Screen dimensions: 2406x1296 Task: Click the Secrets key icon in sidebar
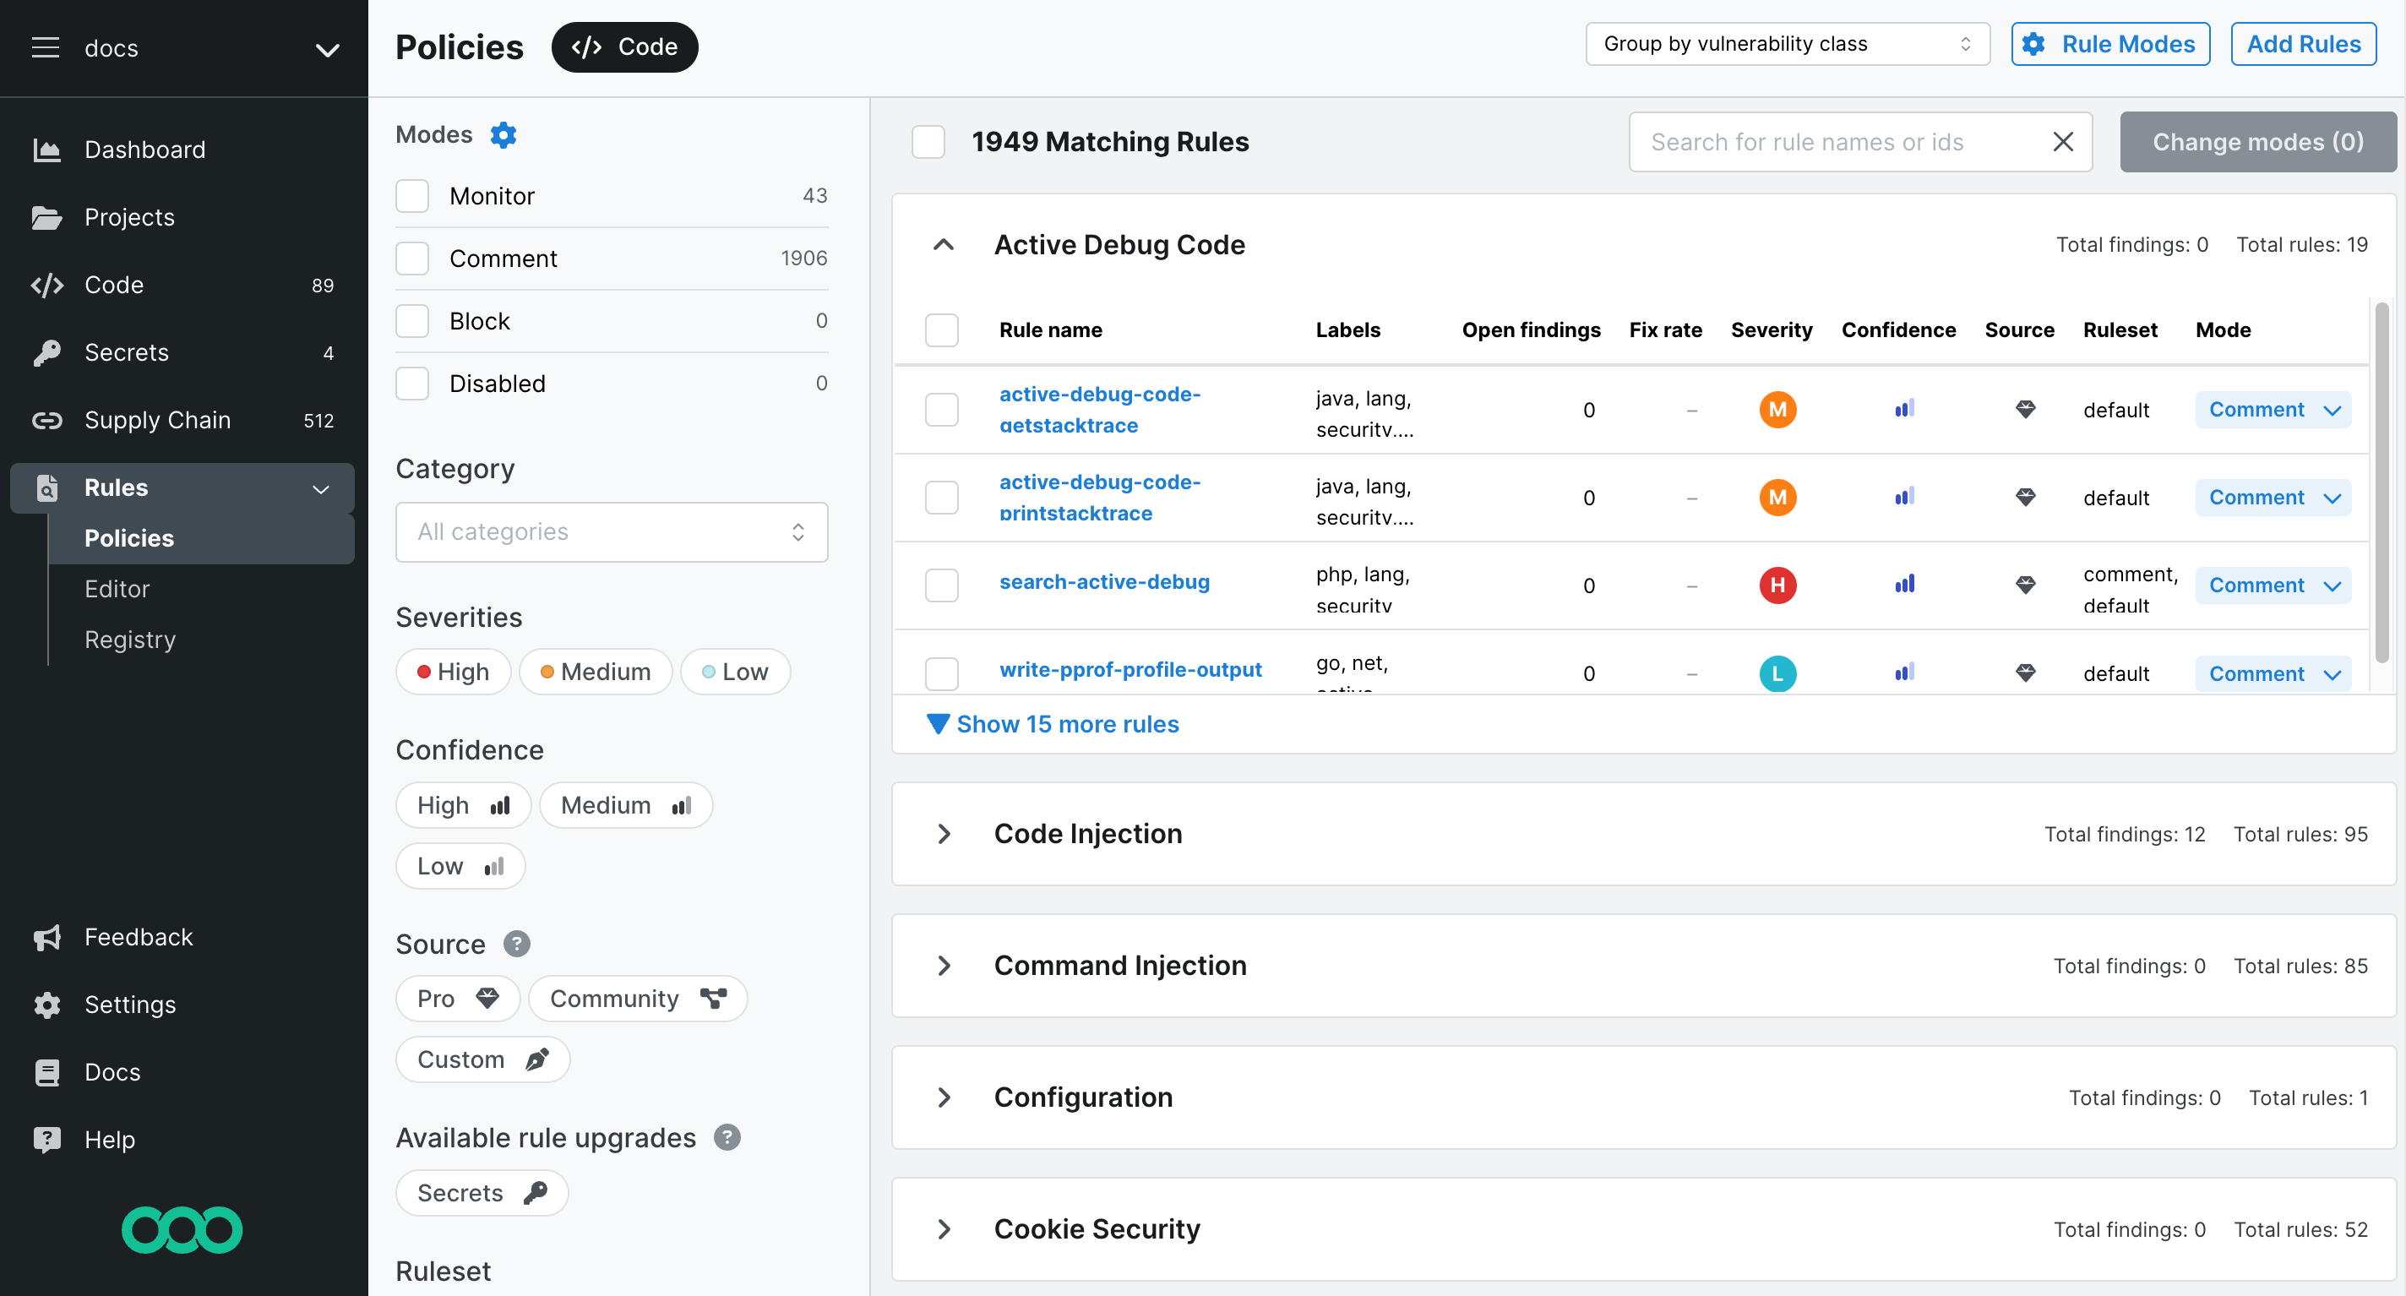[46, 352]
